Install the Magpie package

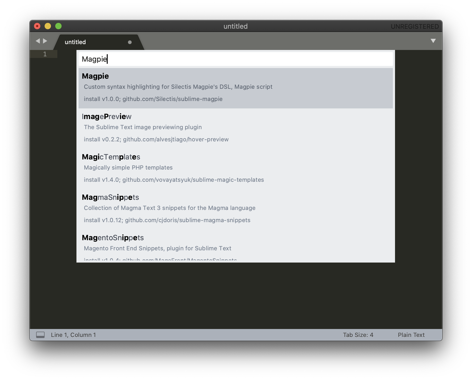coord(235,88)
